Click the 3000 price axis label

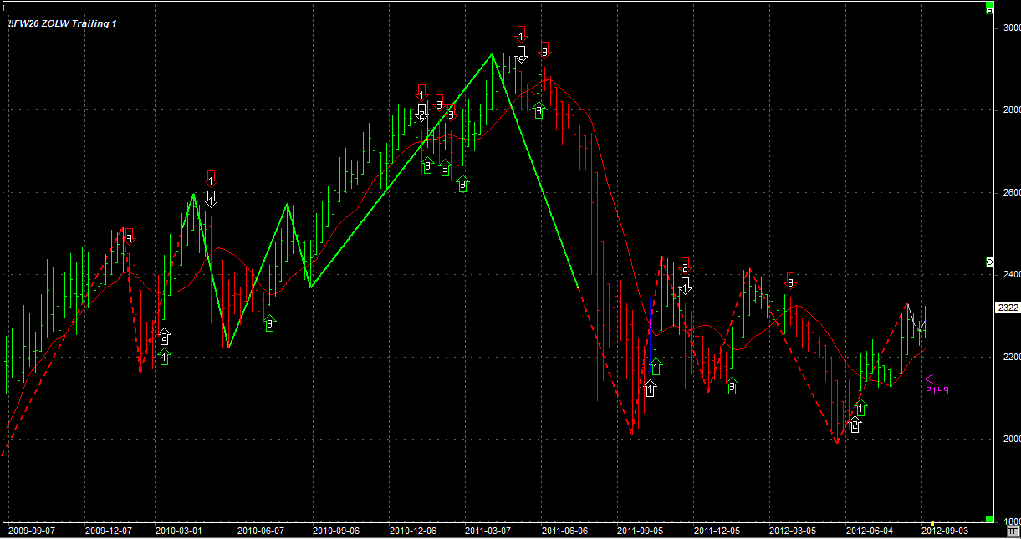(1011, 28)
